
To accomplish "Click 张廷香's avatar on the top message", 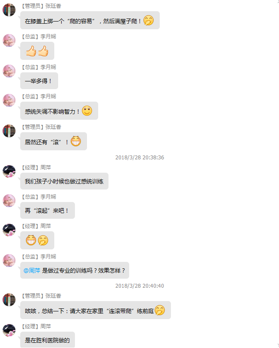I will 9,10.
